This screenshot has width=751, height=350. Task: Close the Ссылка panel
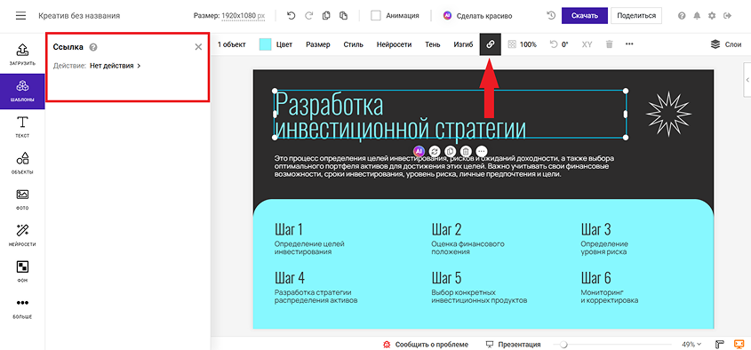pyautogui.click(x=198, y=47)
